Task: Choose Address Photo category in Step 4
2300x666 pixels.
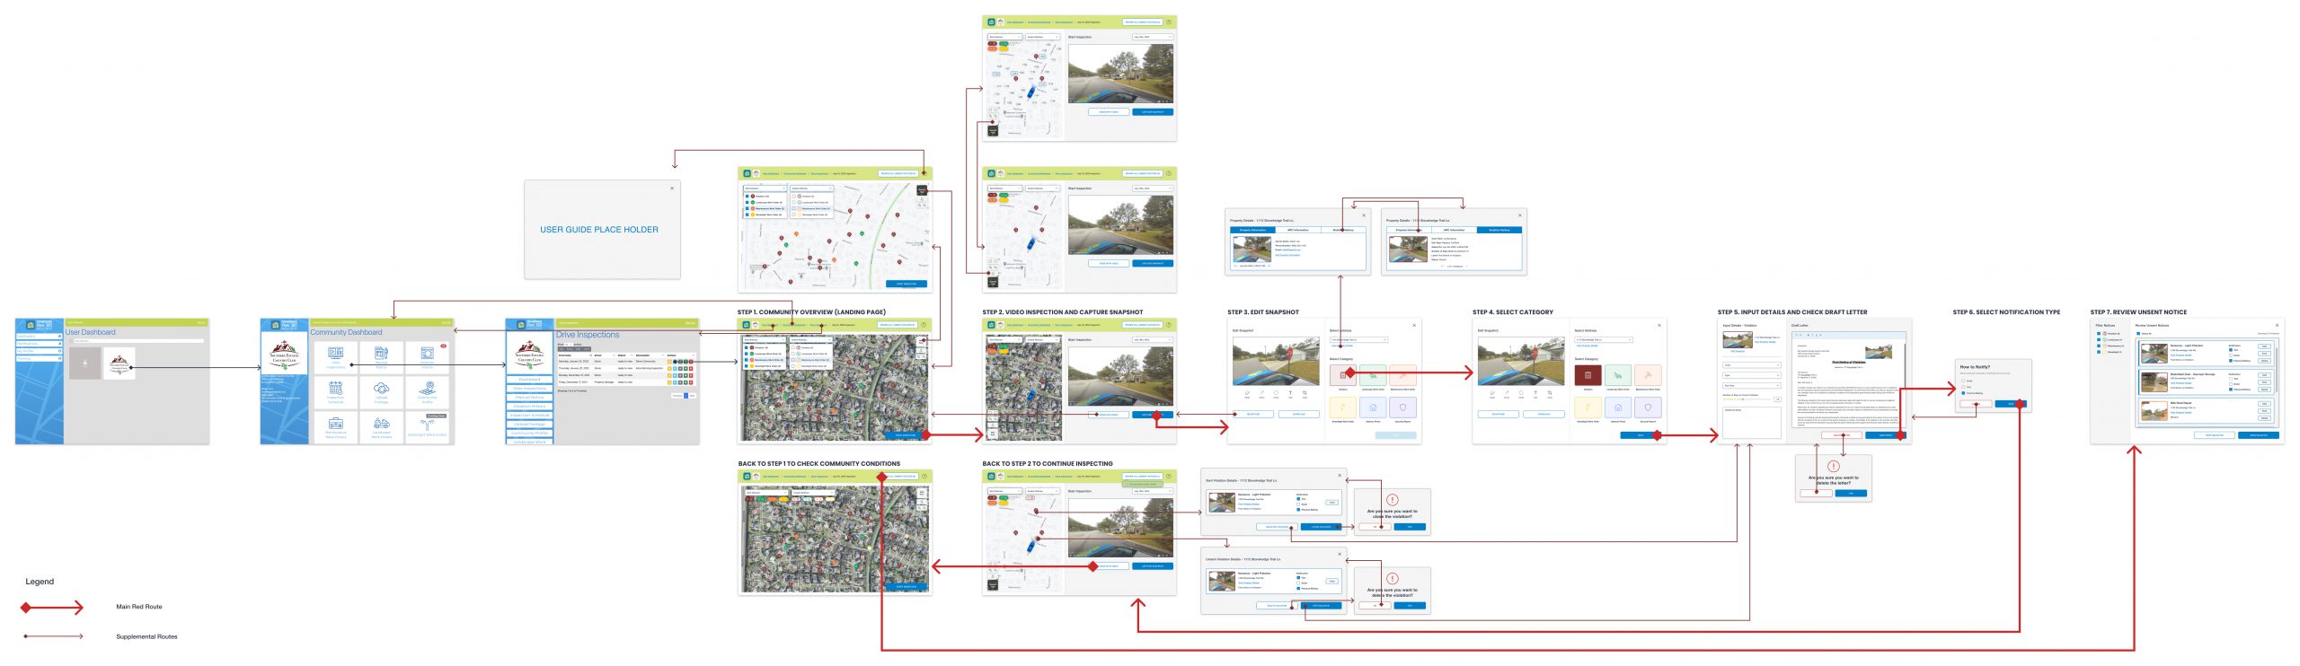Action: [x=1618, y=407]
